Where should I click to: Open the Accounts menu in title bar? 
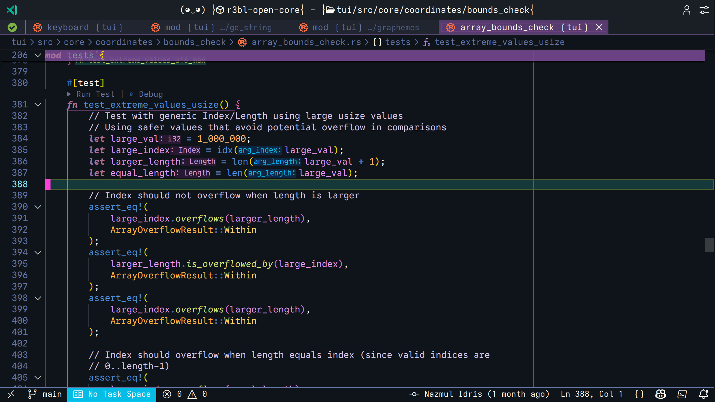[687, 10]
